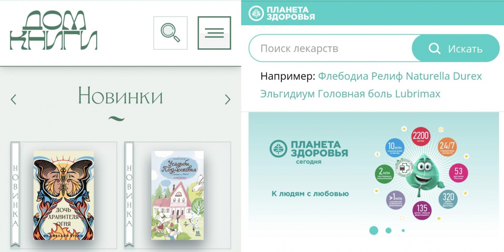Open book cover Усадьбы Подмосковья
Viewport: 504px width, 252px height.
pos(178,195)
